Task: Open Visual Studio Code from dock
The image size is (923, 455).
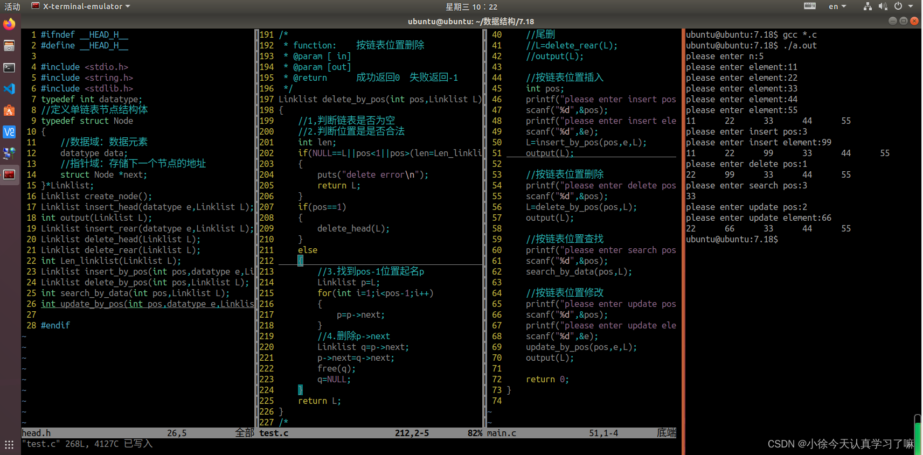Action: (9, 89)
